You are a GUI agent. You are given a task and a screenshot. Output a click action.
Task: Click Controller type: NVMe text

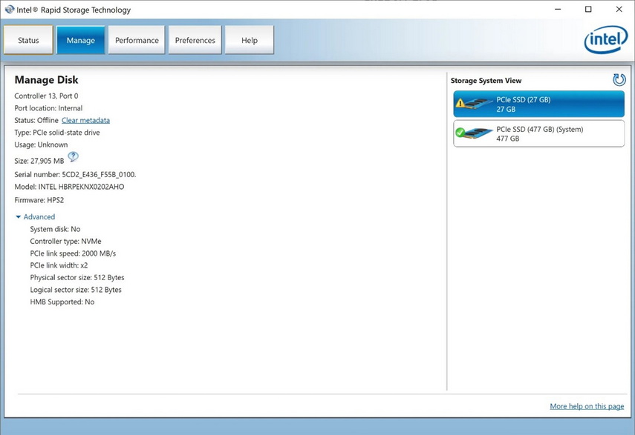pyautogui.click(x=65, y=241)
